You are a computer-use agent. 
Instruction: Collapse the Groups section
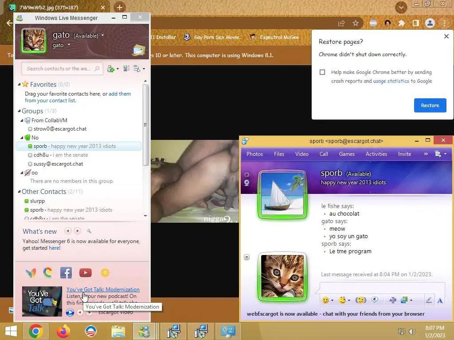pyautogui.click(x=19, y=111)
